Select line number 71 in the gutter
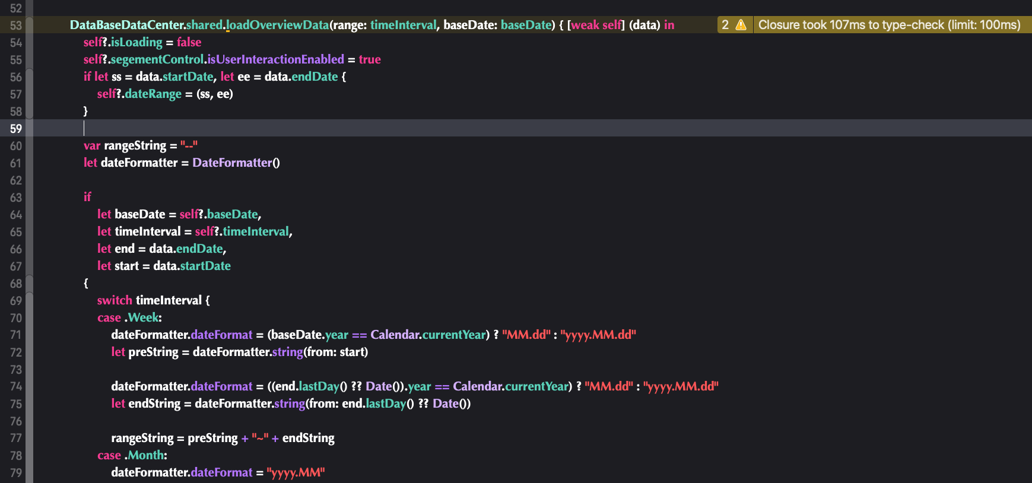 pyautogui.click(x=15, y=335)
